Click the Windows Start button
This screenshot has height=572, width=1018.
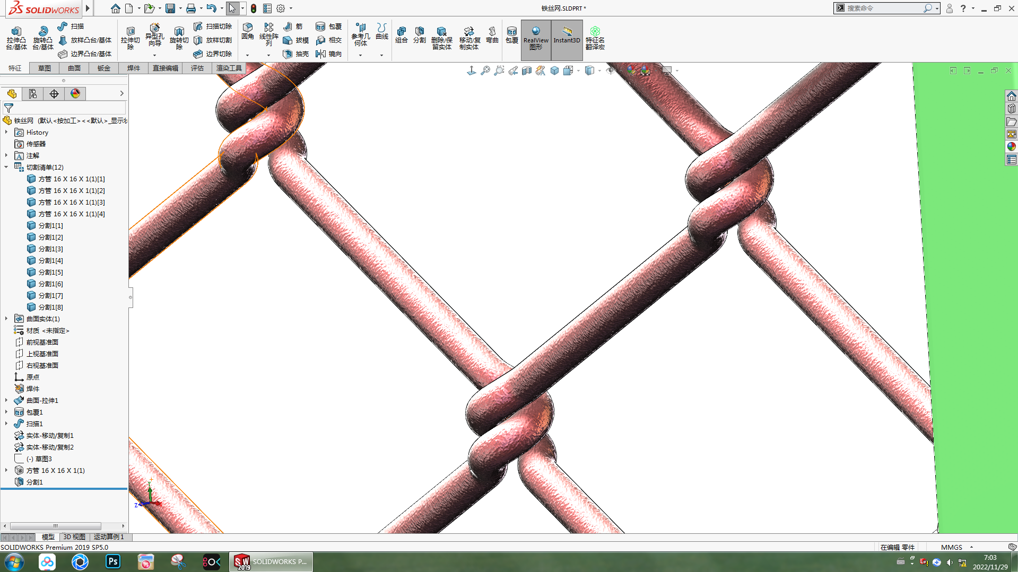tap(14, 561)
